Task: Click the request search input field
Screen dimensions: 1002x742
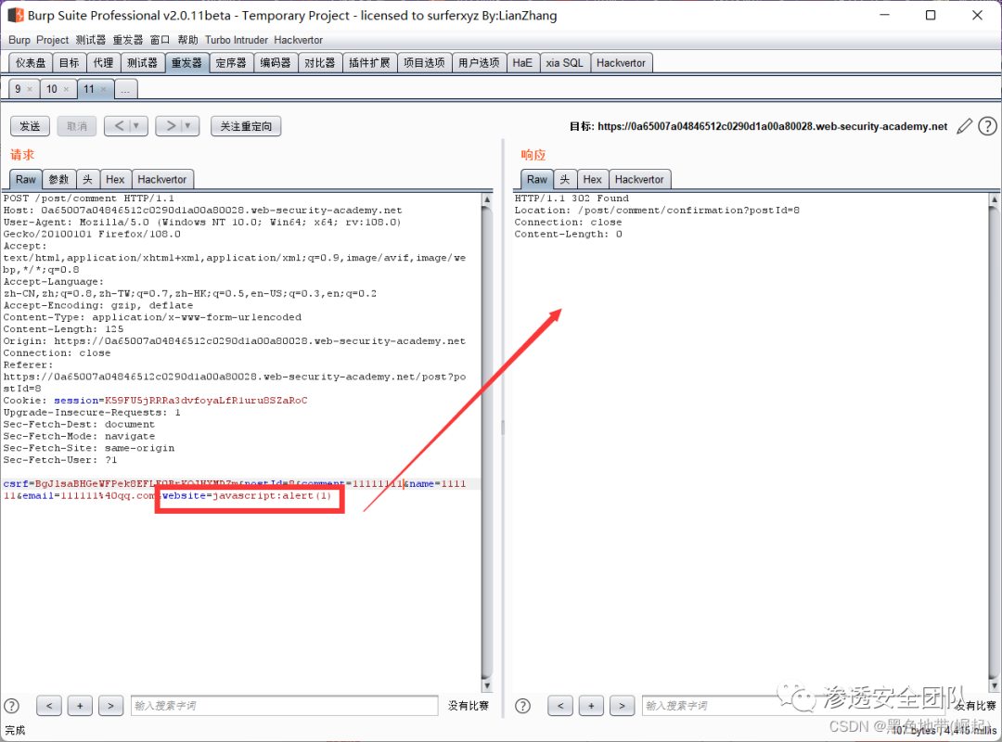Action: (x=285, y=706)
